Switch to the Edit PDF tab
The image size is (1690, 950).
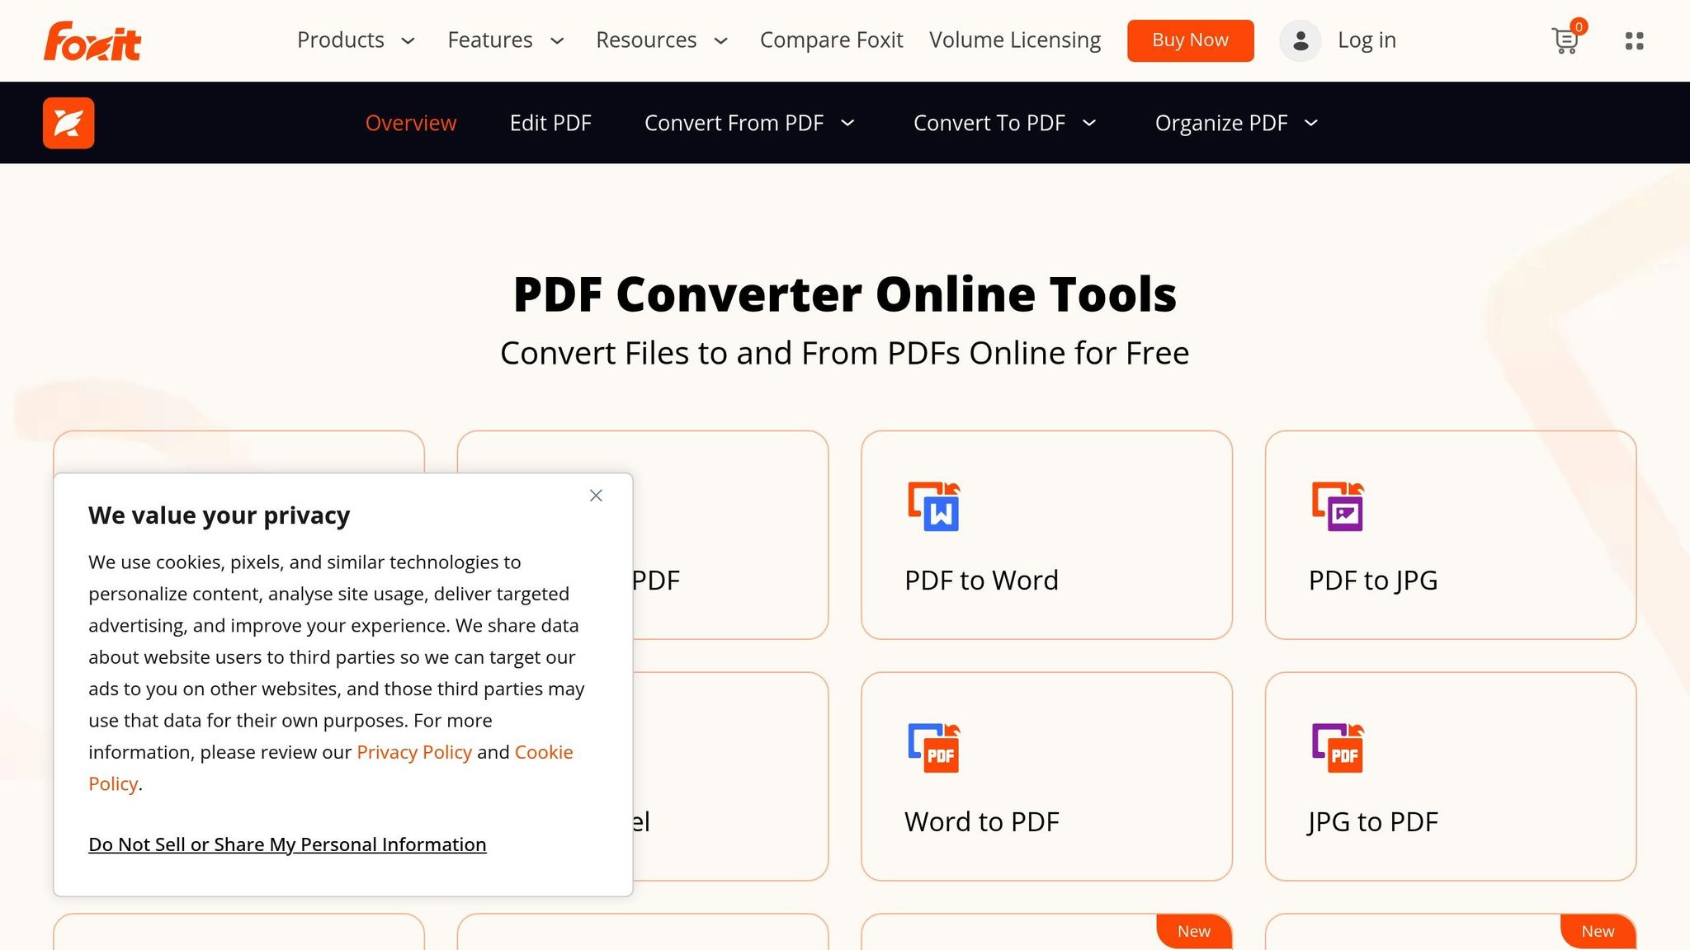tap(550, 123)
